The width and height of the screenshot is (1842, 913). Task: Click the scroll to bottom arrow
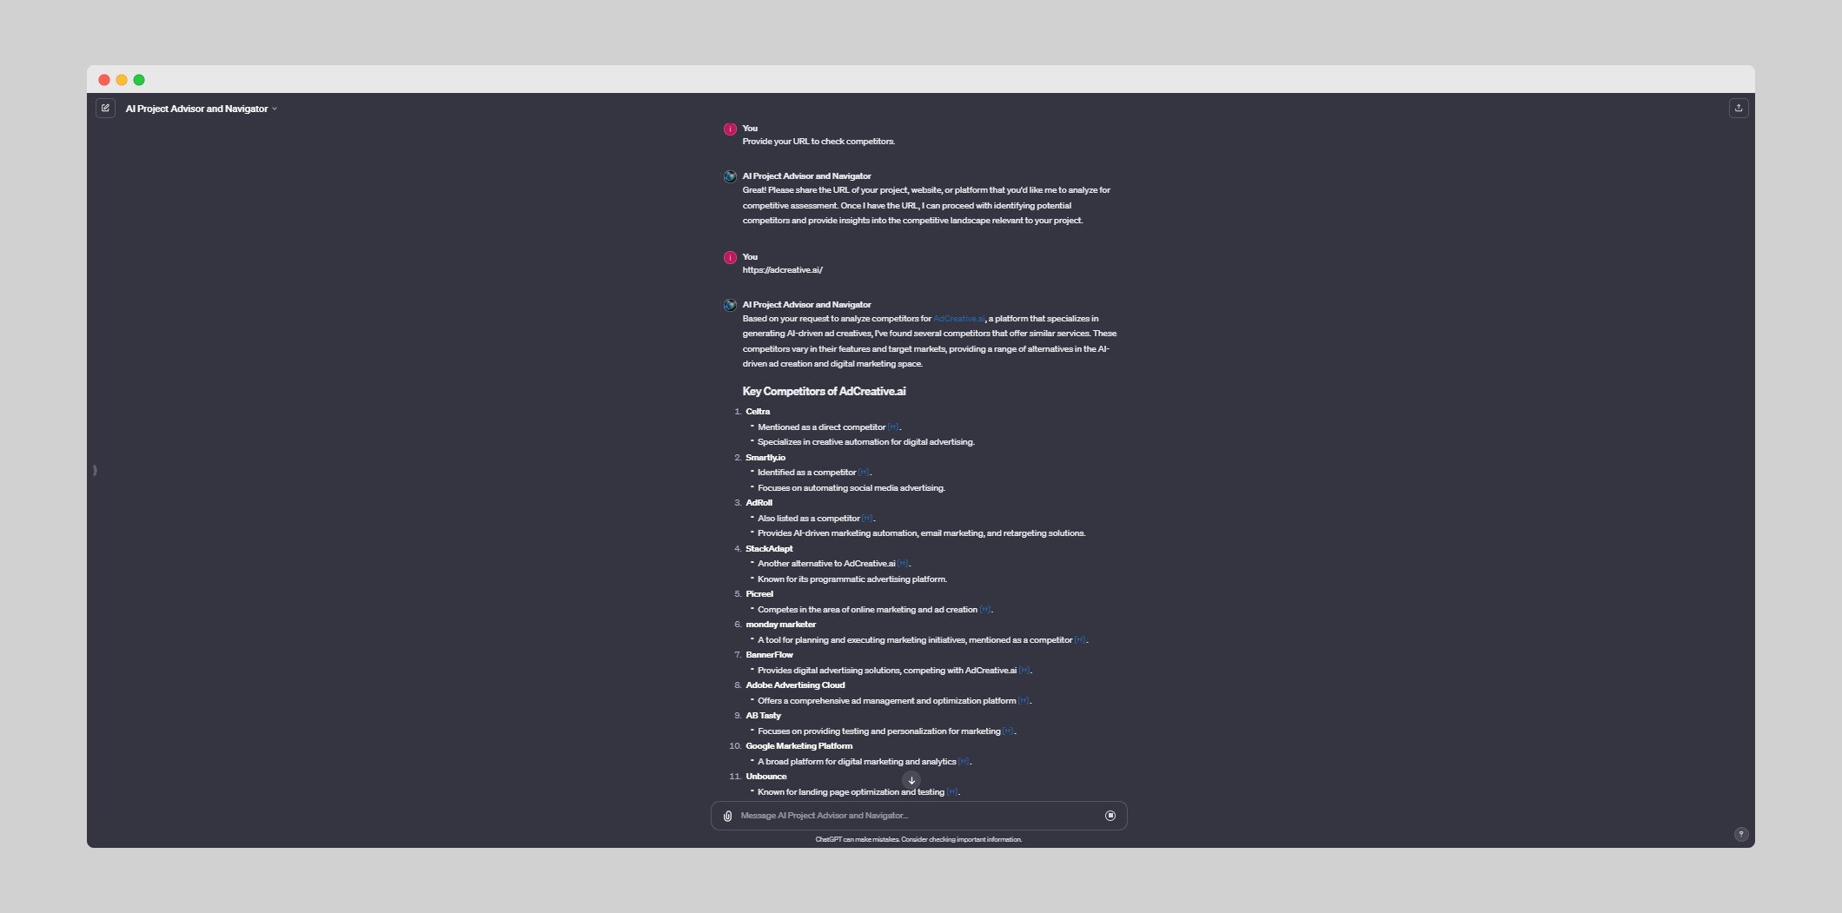911,780
